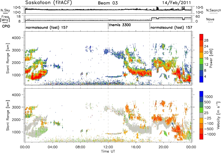This screenshot has width=221, height=153.
Task: Pick the dark blue top segment of velocity colorbar
Action: click(x=201, y=94)
